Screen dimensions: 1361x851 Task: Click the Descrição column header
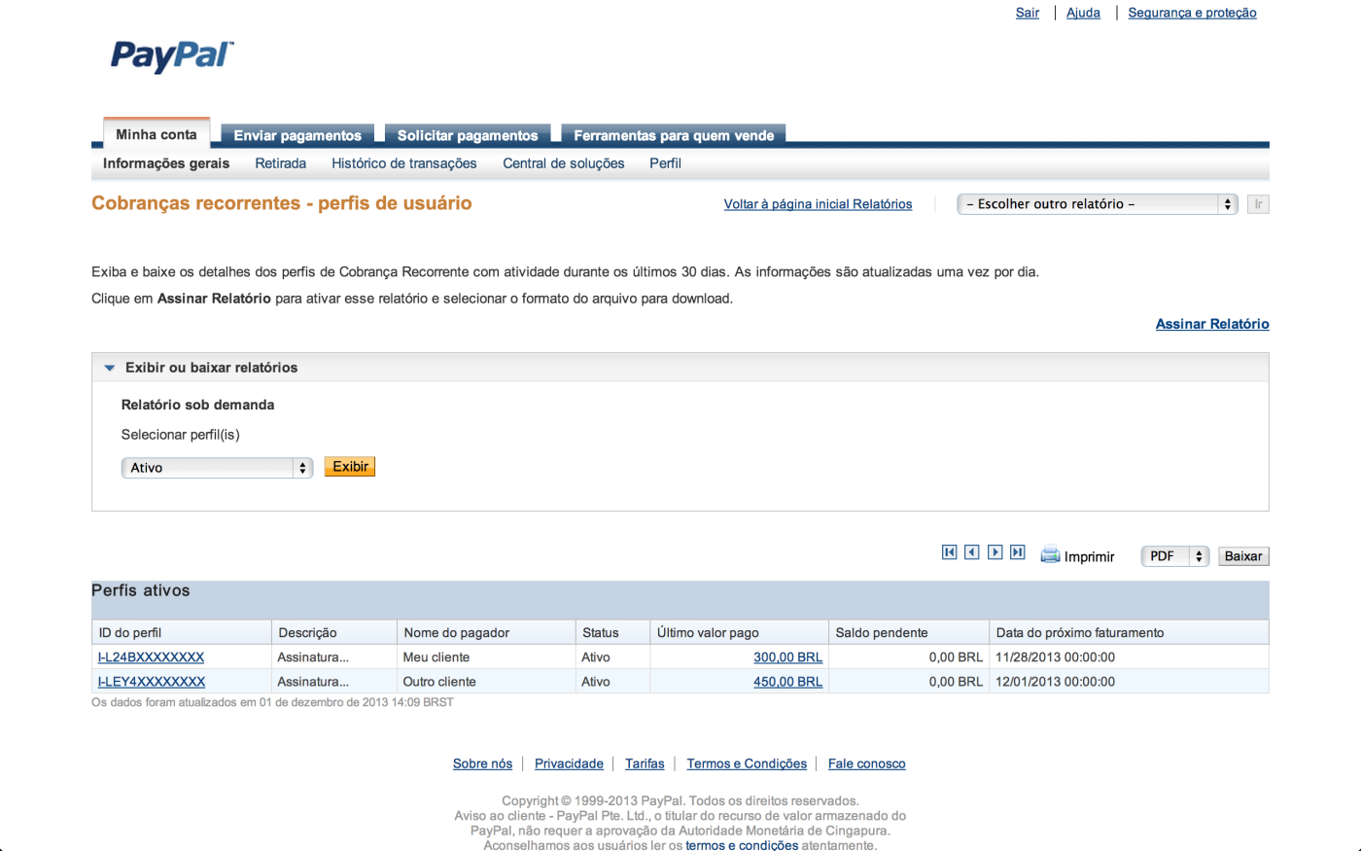click(x=334, y=632)
